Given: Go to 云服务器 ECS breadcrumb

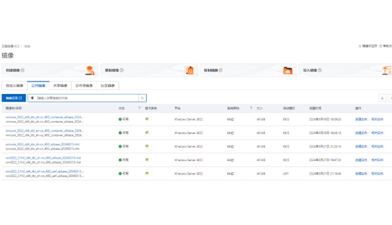Looking at the screenshot, I should point(11,46).
